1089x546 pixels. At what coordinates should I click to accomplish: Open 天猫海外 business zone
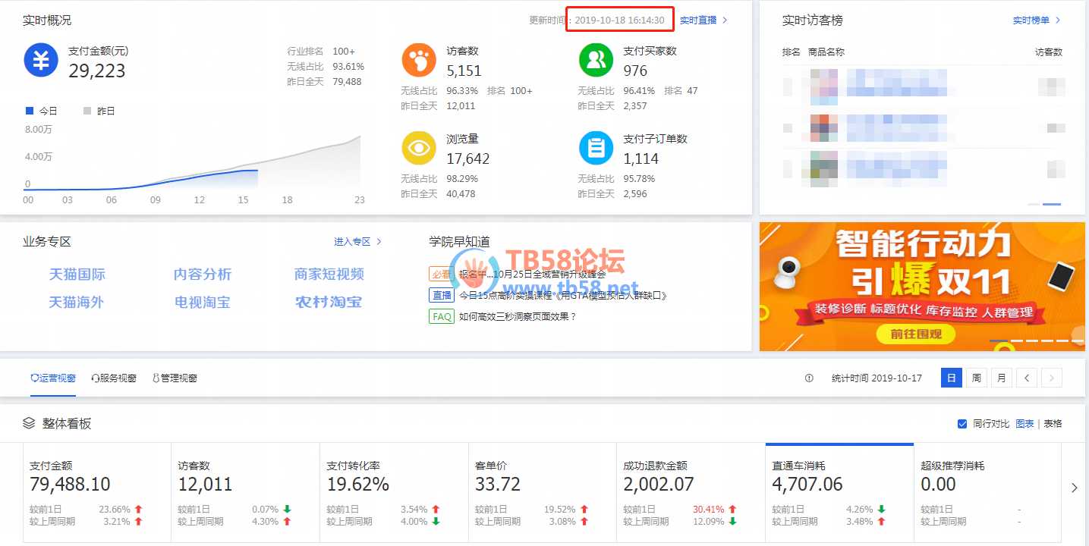pyautogui.click(x=77, y=302)
